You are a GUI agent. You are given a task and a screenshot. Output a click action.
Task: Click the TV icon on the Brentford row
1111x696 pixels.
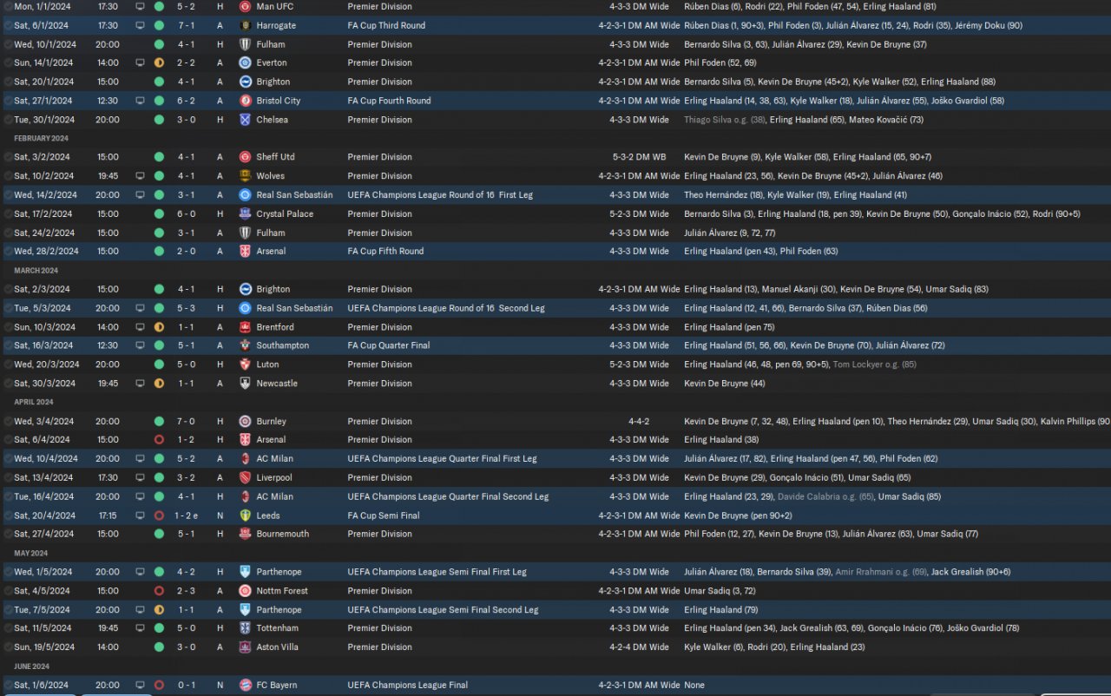141,327
